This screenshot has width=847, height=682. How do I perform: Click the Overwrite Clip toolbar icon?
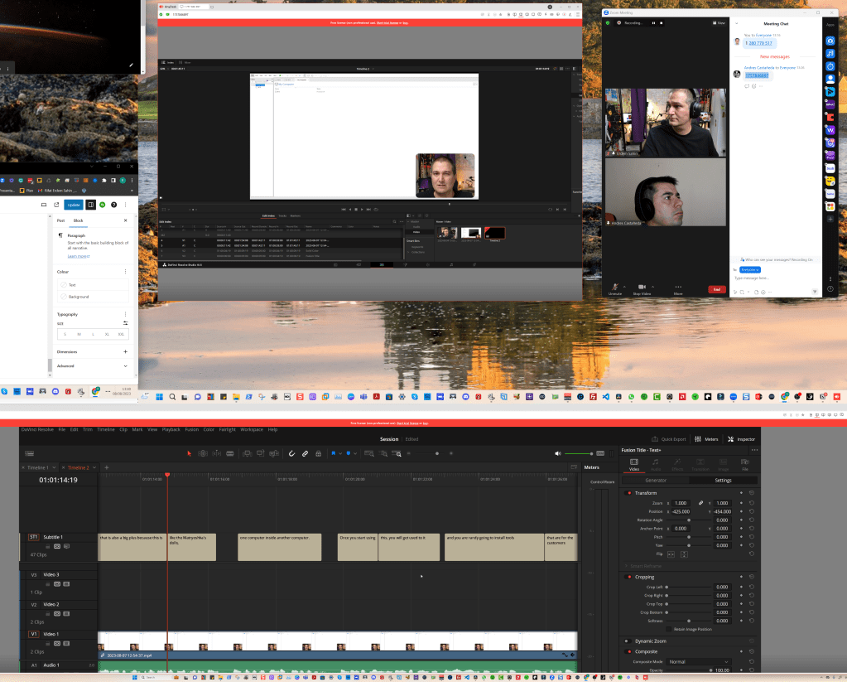(260, 453)
